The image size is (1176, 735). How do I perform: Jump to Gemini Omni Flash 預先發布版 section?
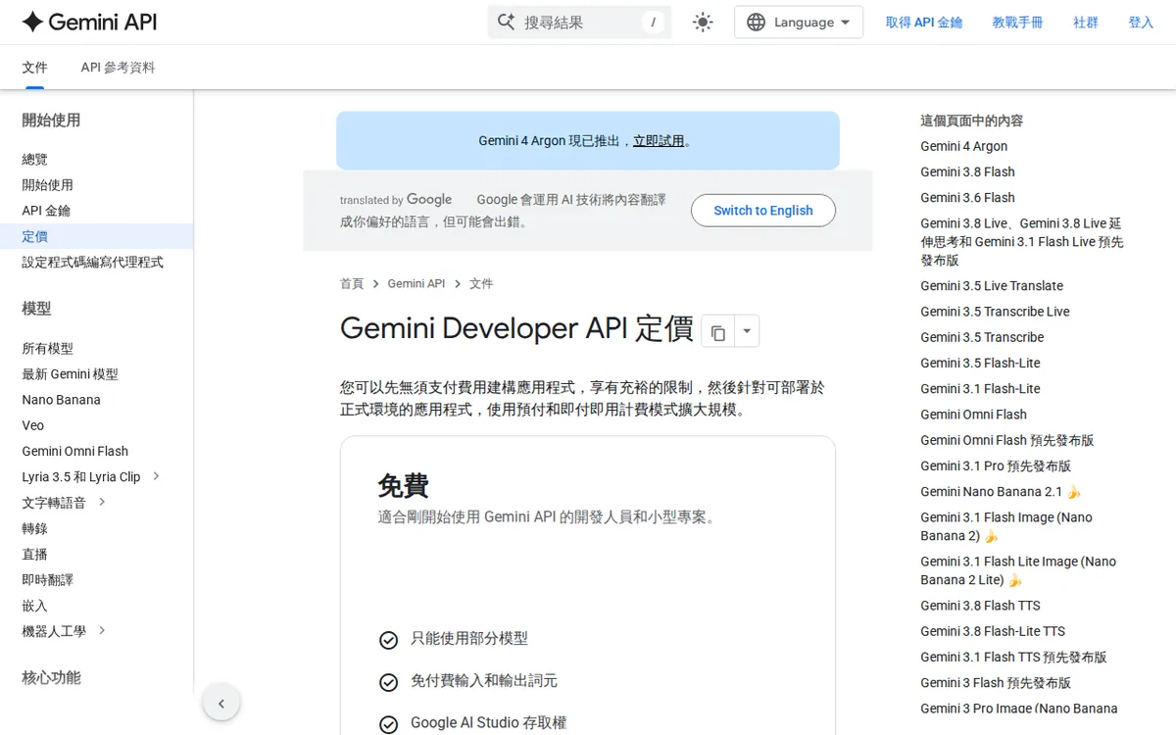pos(1007,440)
